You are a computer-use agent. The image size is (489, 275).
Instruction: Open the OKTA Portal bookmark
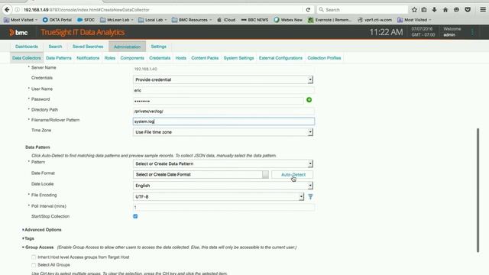pos(57,20)
